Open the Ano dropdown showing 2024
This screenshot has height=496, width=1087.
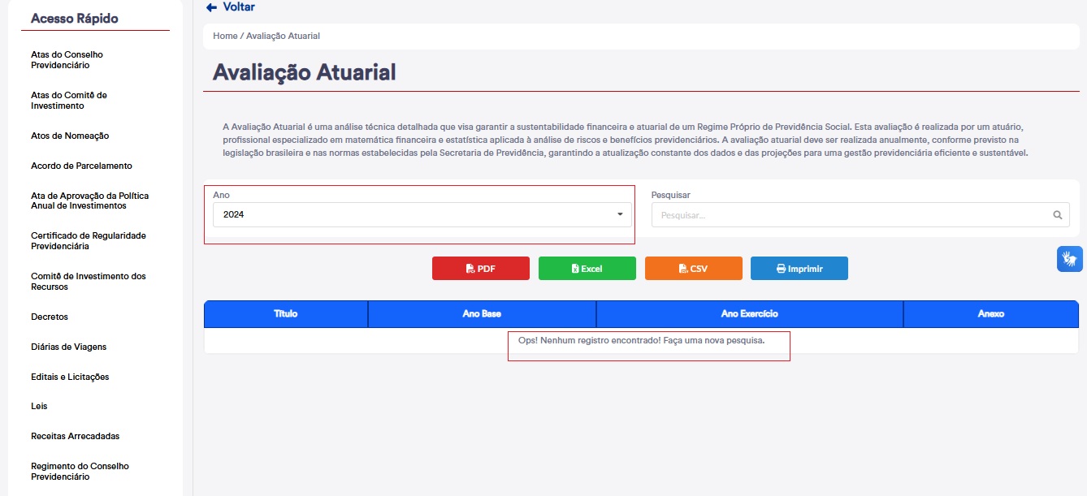(x=418, y=214)
